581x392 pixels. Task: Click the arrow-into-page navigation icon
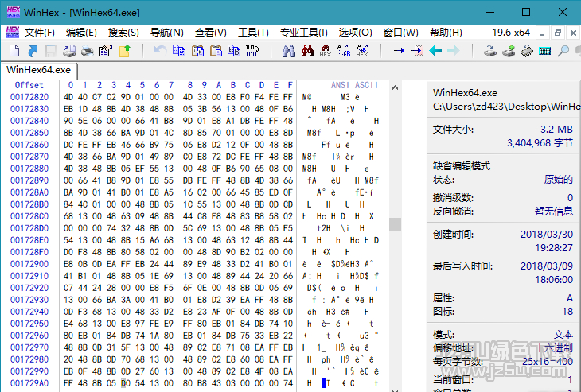[417, 50]
